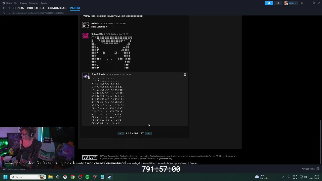Viewport: 322px width, 181px height.
Task: Click the microphone tray icon
Action: 289,177
